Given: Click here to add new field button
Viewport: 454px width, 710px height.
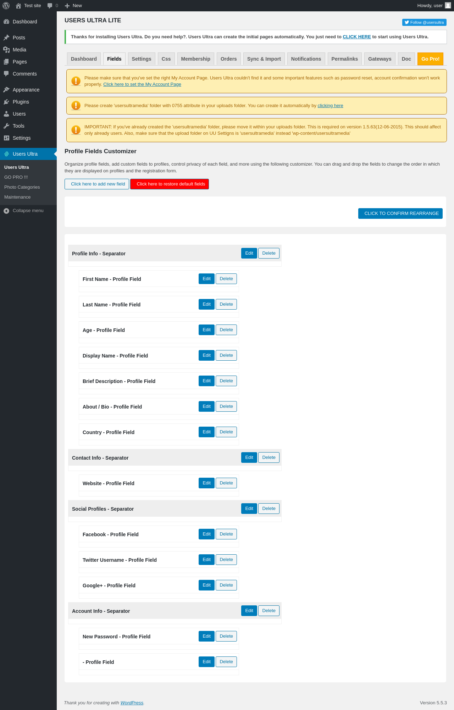Looking at the screenshot, I should (97, 184).
